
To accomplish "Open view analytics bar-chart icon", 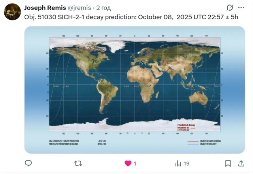I will (x=178, y=163).
